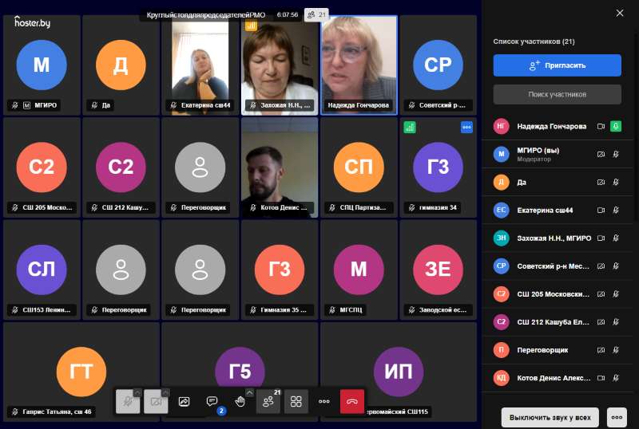This screenshot has height=429, width=639.
Task: Open more options in bottom toolbar
Action: [324, 401]
